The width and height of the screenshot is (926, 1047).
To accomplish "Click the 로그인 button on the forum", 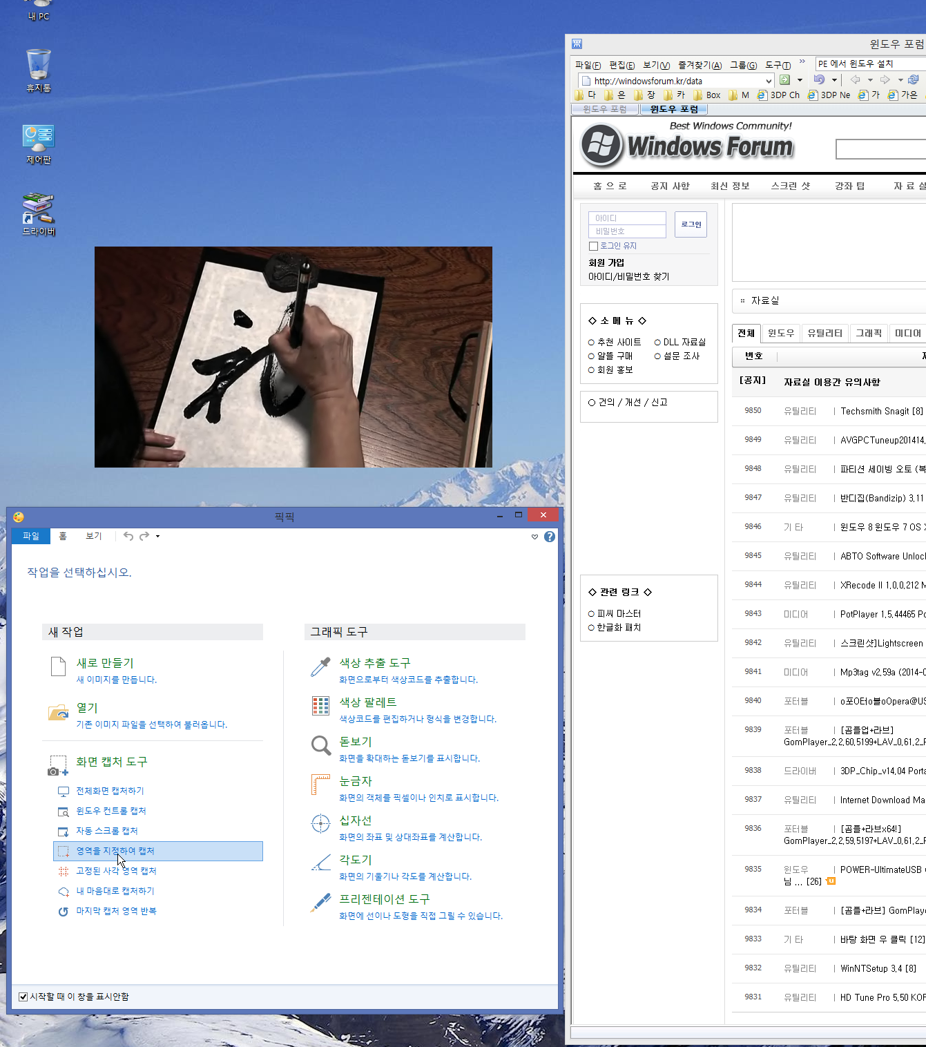I will pos(691,224).
